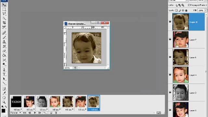208x117 pixels.
Task: Open the Fill percentage slider arrow
Action: (205, 10)
